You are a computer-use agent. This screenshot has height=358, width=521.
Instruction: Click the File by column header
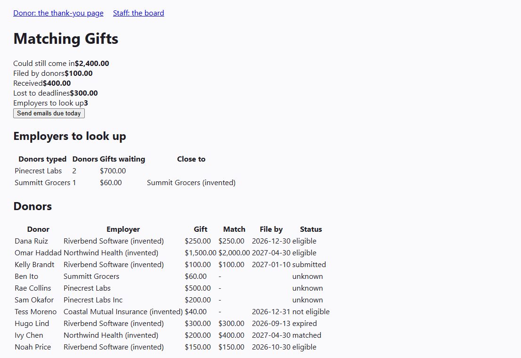click(271, 229)
